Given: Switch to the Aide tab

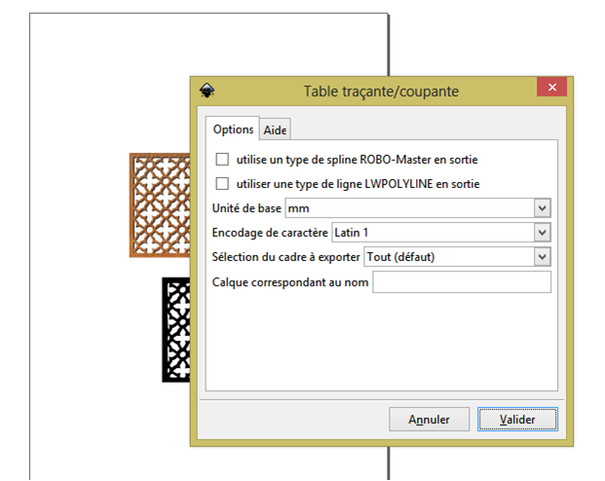Looking at the screenshot, I should pos(275,130).
